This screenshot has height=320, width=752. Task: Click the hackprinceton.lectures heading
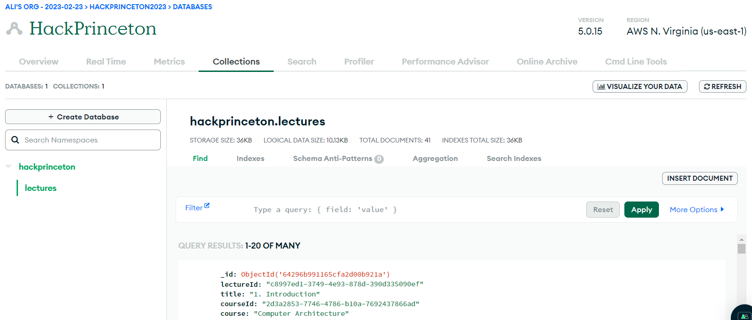pos(258,121)
